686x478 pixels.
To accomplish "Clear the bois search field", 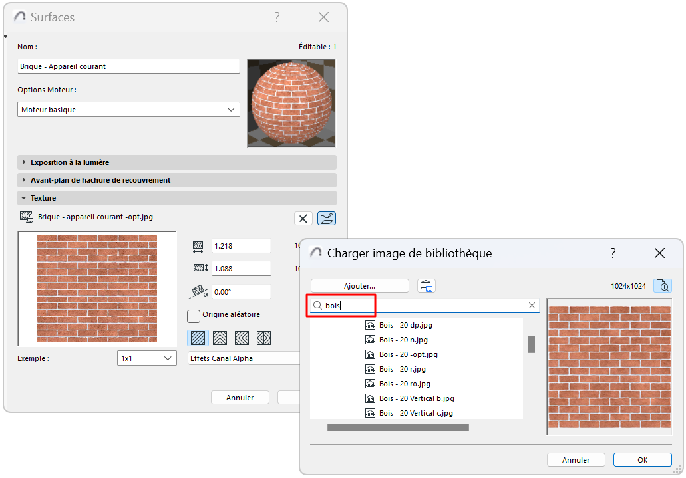I will coord(532,305).
